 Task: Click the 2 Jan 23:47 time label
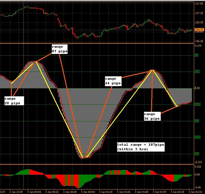16,192
